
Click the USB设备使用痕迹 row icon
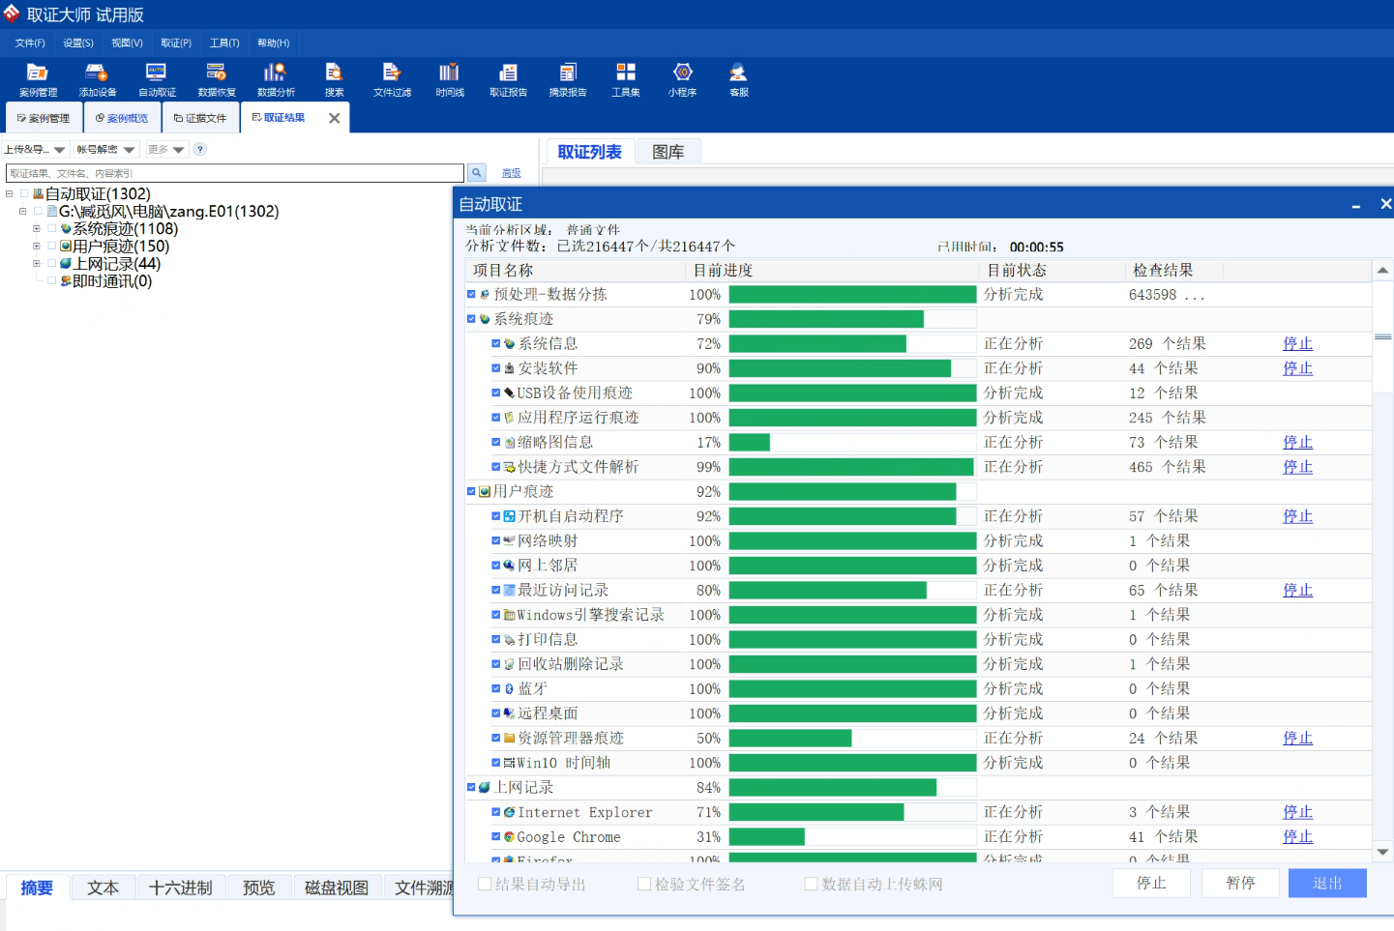(x=509, y=393)
